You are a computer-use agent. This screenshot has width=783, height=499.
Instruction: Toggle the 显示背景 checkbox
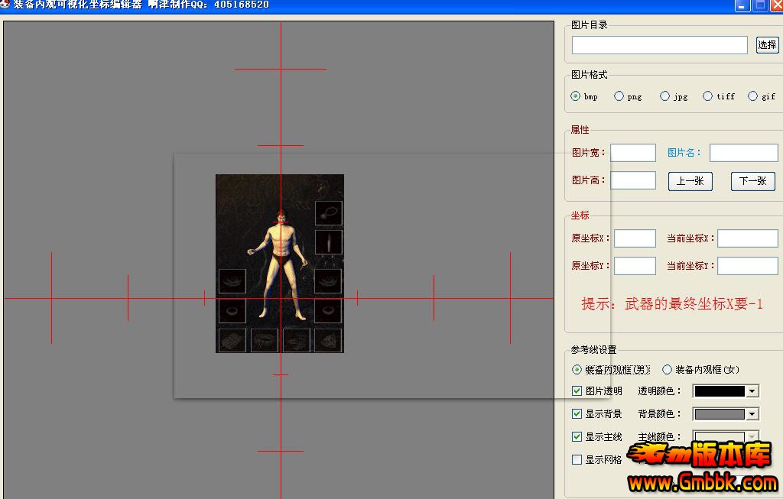pyautogui.click(x=577, y=414)
